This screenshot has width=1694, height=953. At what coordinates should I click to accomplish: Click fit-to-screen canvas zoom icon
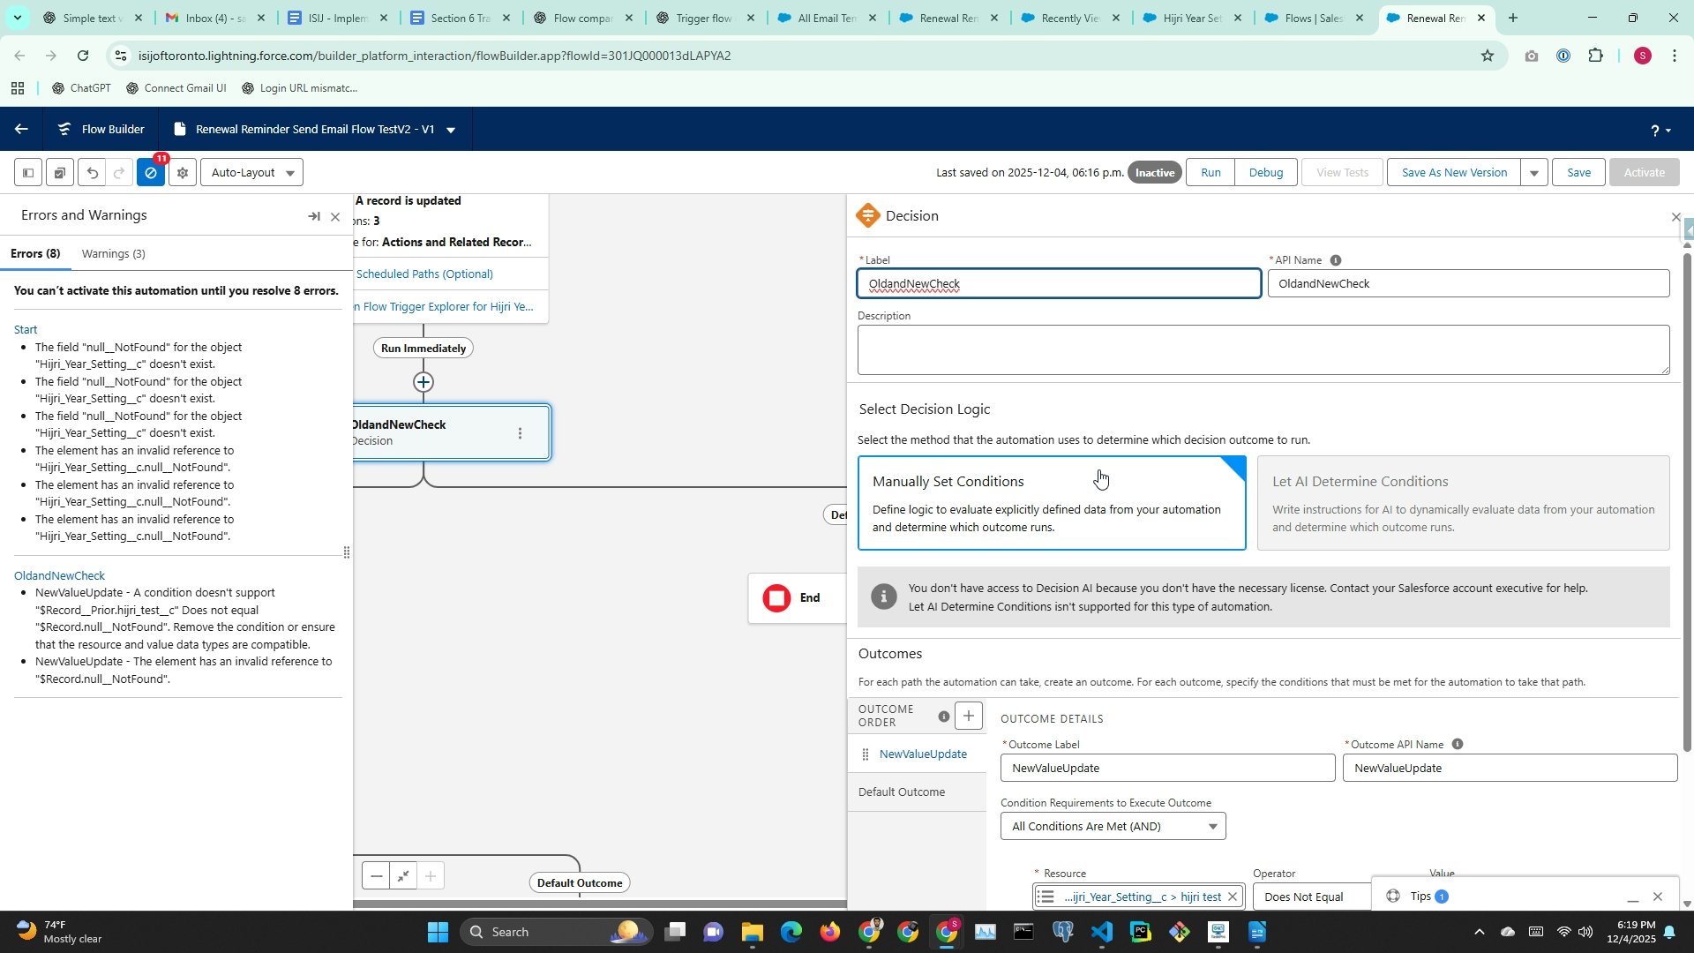(403, 876)
